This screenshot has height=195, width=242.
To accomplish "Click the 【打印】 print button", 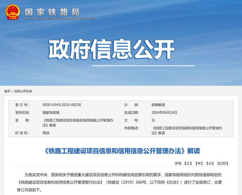I will pos(223,163).
